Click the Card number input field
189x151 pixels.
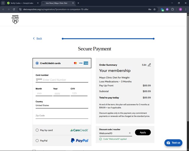point(62,80)
